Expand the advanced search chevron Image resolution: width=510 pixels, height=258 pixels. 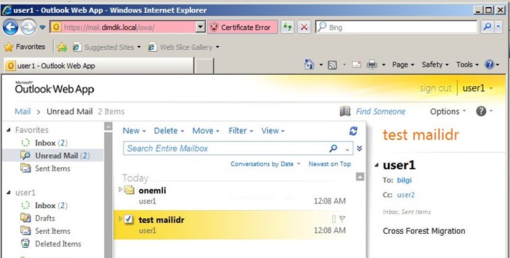(x=359, y=148)
